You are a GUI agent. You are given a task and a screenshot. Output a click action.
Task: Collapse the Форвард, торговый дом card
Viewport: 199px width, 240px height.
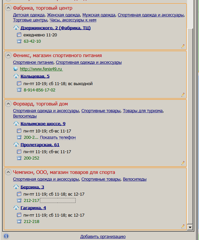click(x=8, y=103)
